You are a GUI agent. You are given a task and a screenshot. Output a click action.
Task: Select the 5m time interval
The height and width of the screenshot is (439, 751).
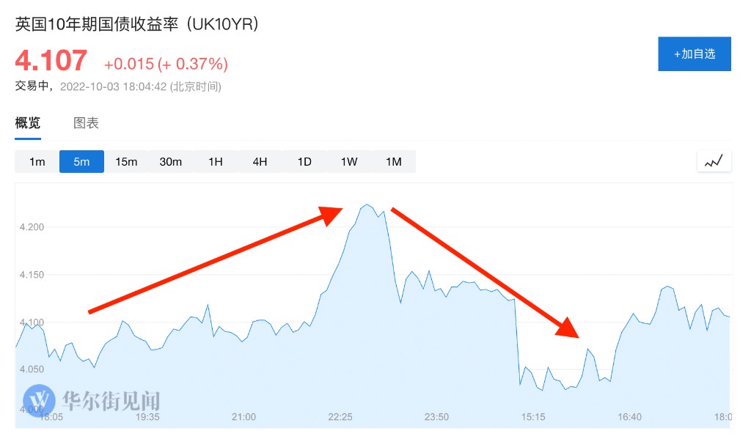click(x=81, y=162)
